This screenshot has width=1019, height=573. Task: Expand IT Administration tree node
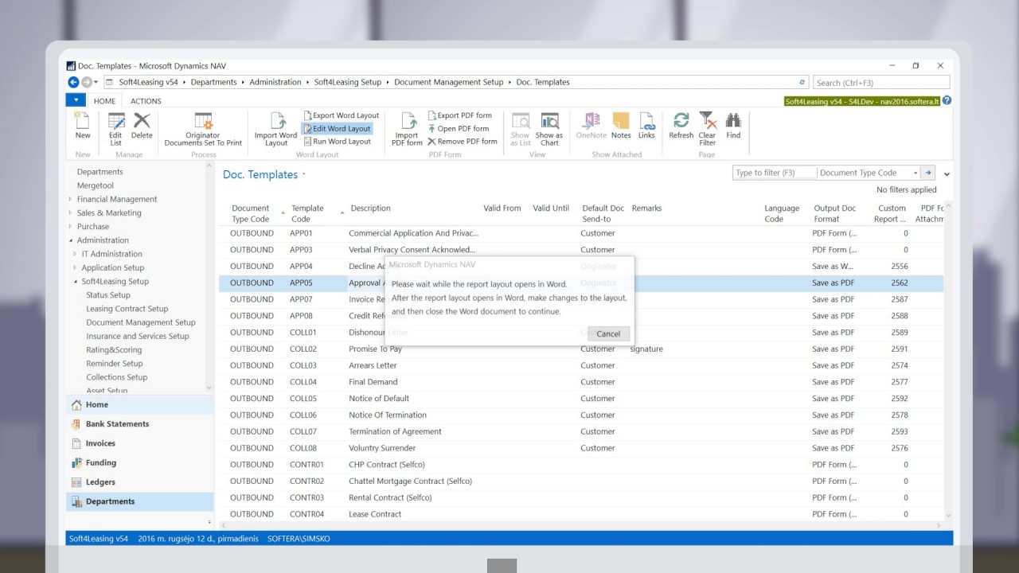coord(75,254)
